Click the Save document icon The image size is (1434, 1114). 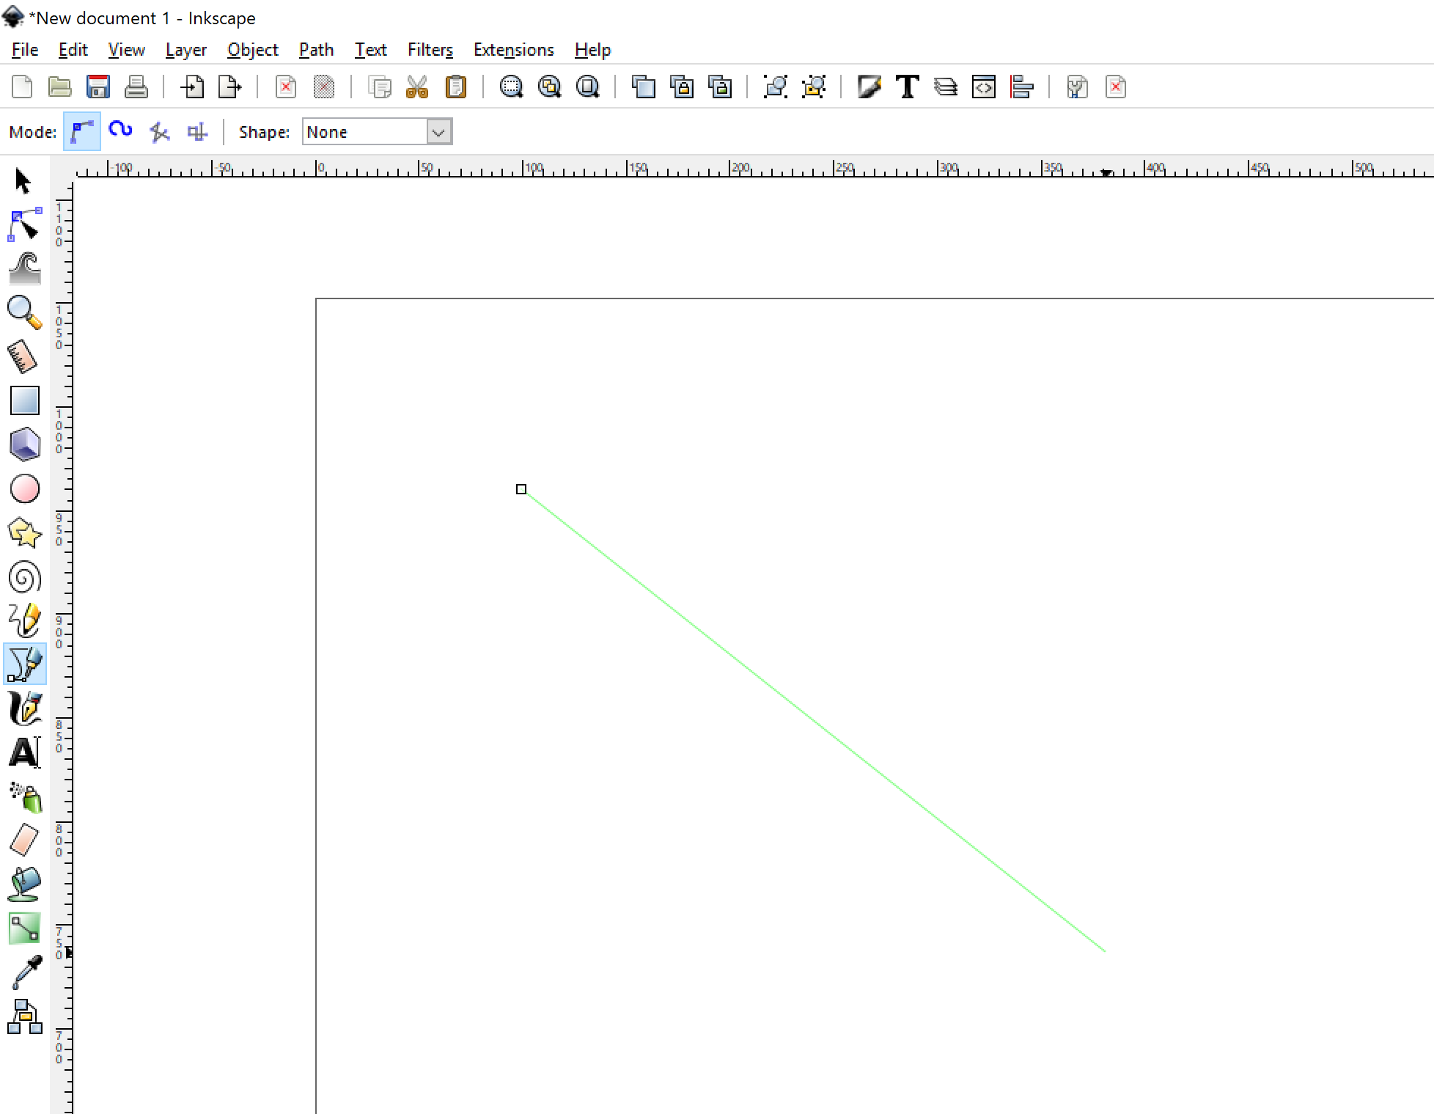[98, 87]
